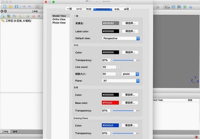Switch to the 一般 preferences tab

tap(69, 9)
